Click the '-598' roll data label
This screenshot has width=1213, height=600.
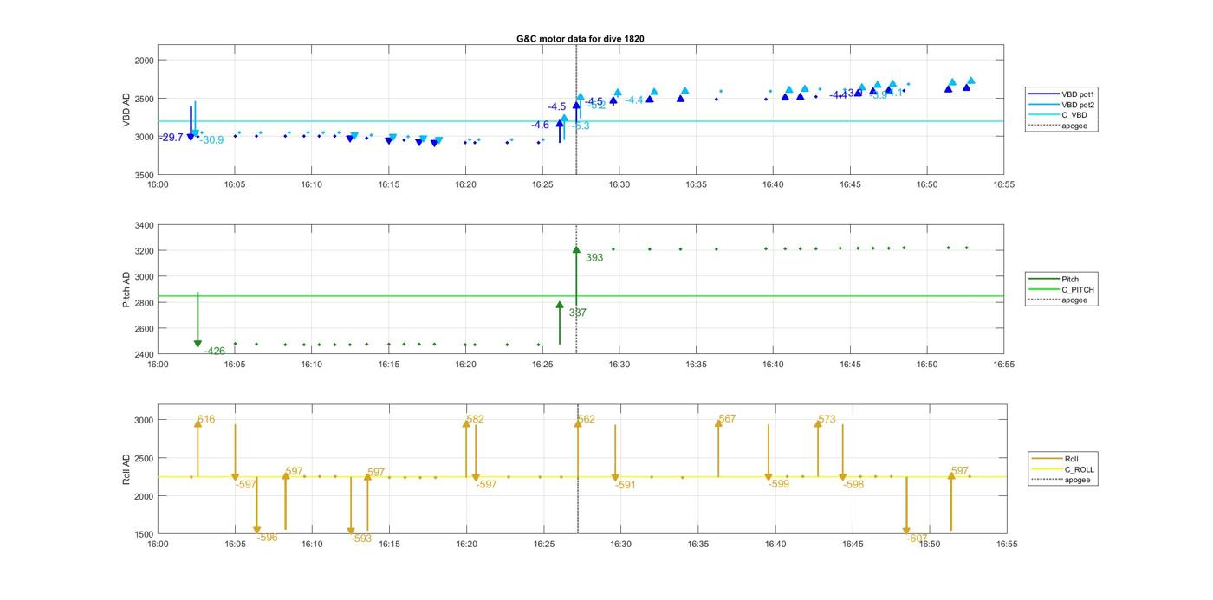853,486
